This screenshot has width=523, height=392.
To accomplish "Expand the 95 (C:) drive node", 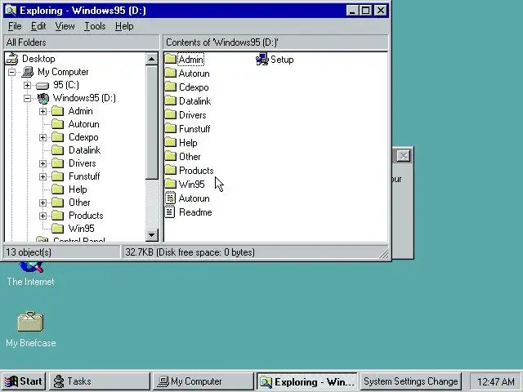I will pyautogui.click(x=27, y=85).
